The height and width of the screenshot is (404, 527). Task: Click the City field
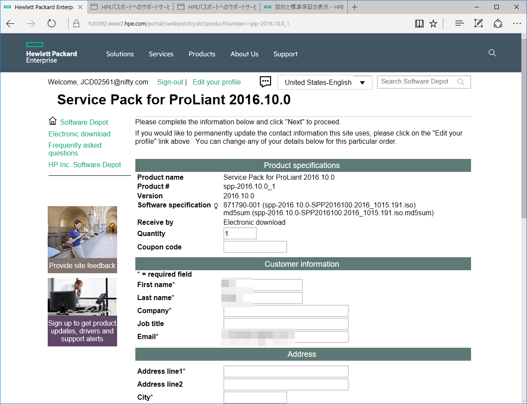[x=255, y=398]
